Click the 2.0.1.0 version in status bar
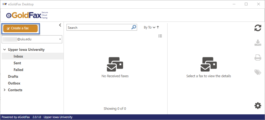 tap(37, 117)
